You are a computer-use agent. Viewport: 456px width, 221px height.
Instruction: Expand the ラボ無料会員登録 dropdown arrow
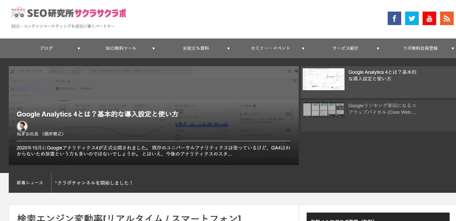point(453,49)
